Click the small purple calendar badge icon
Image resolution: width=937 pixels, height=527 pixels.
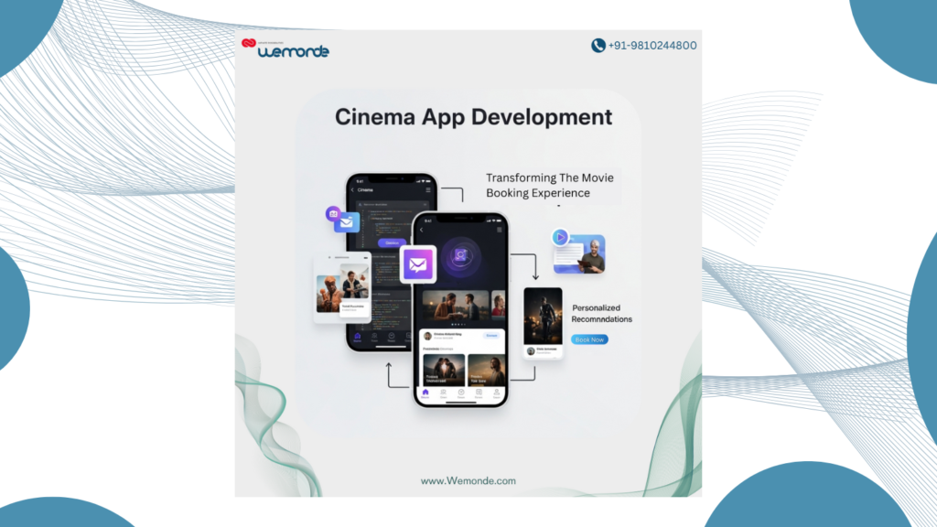coord(333,213)
